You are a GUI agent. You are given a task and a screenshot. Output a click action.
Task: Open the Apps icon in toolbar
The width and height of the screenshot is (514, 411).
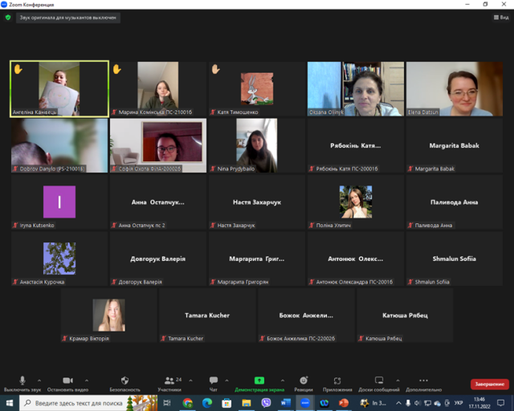tap(337, 380)
